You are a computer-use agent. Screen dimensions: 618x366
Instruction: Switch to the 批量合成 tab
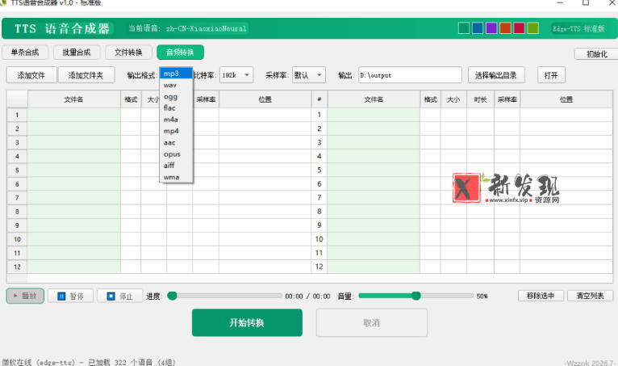tap(77, 53)
